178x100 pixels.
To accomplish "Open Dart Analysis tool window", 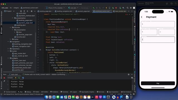I will tap(126, 92).
